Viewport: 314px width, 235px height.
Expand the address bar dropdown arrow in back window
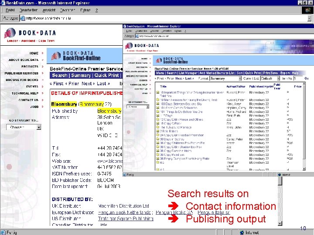pyautogui.click(x=309, y=18)
